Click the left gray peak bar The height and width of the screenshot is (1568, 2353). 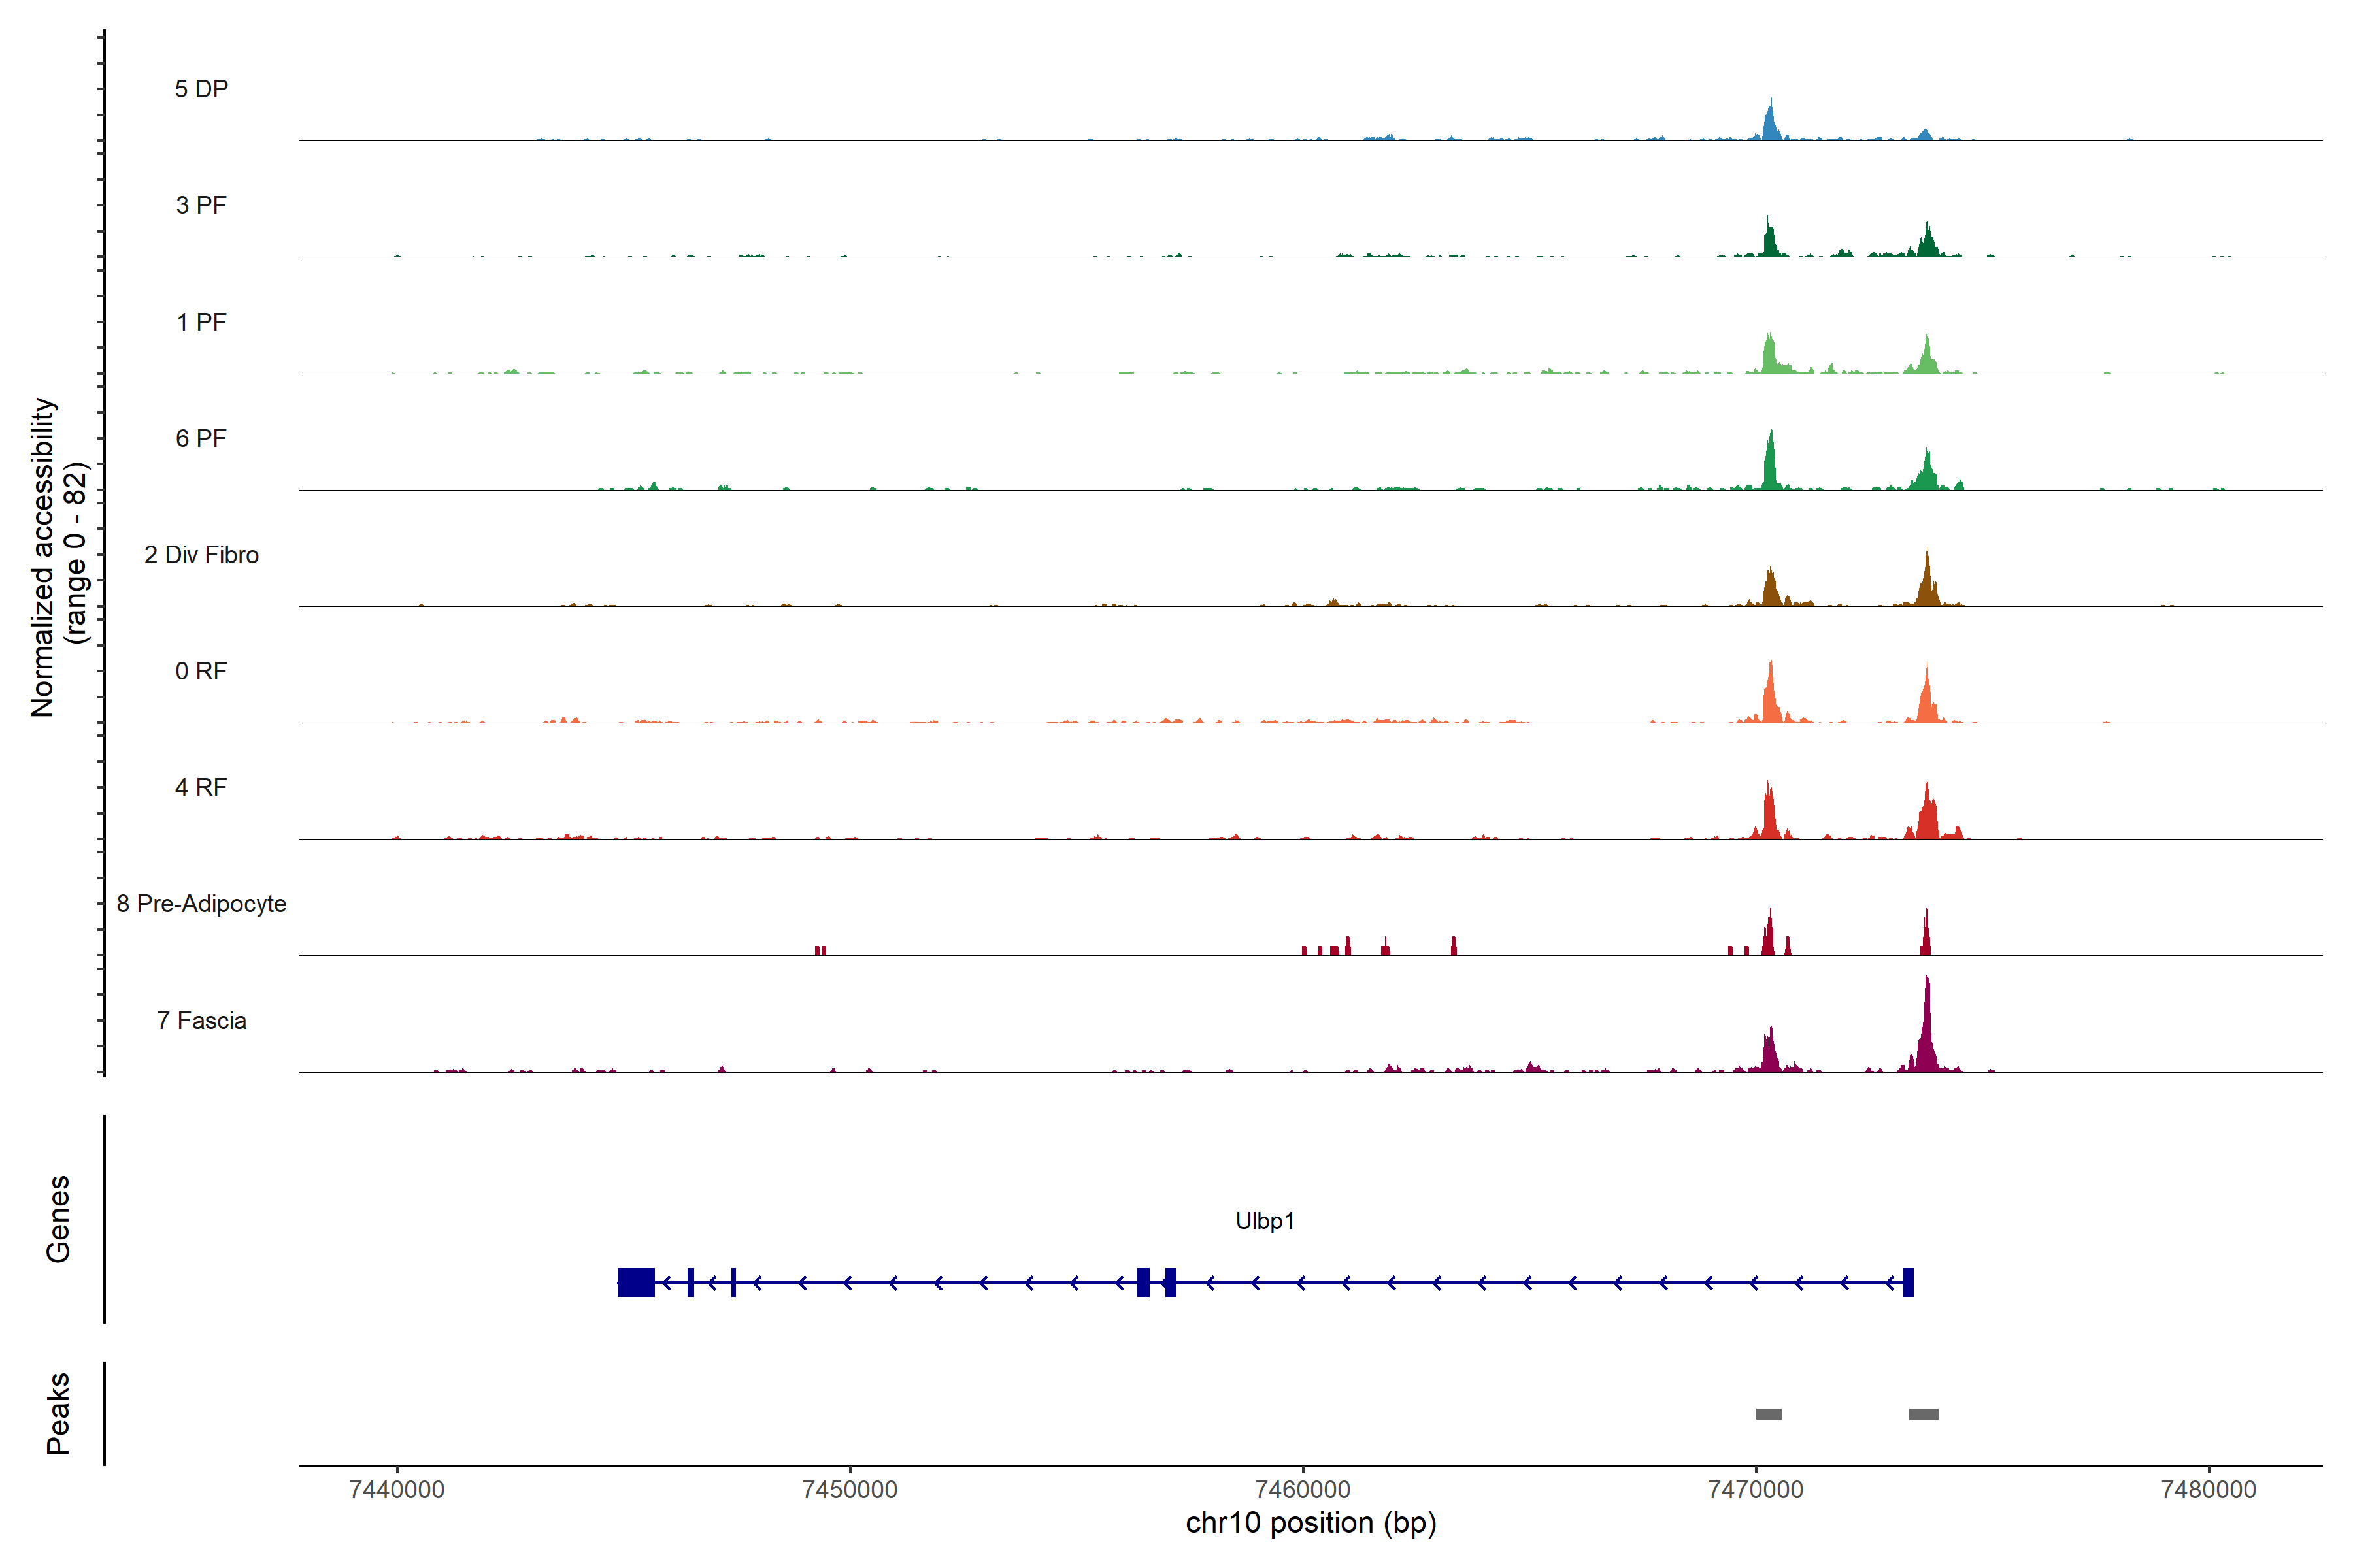tap(1768, 1414)
